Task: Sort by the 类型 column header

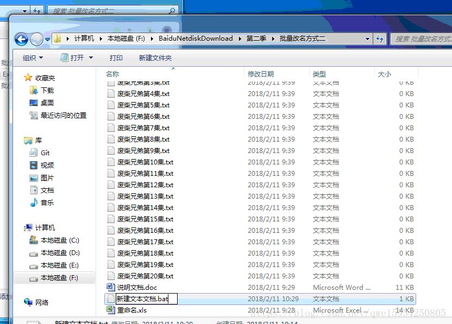Action: pos(319,74)
